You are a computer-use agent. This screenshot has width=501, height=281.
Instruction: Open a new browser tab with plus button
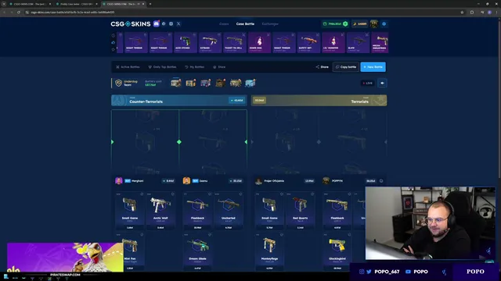click(x=150, y=4)
